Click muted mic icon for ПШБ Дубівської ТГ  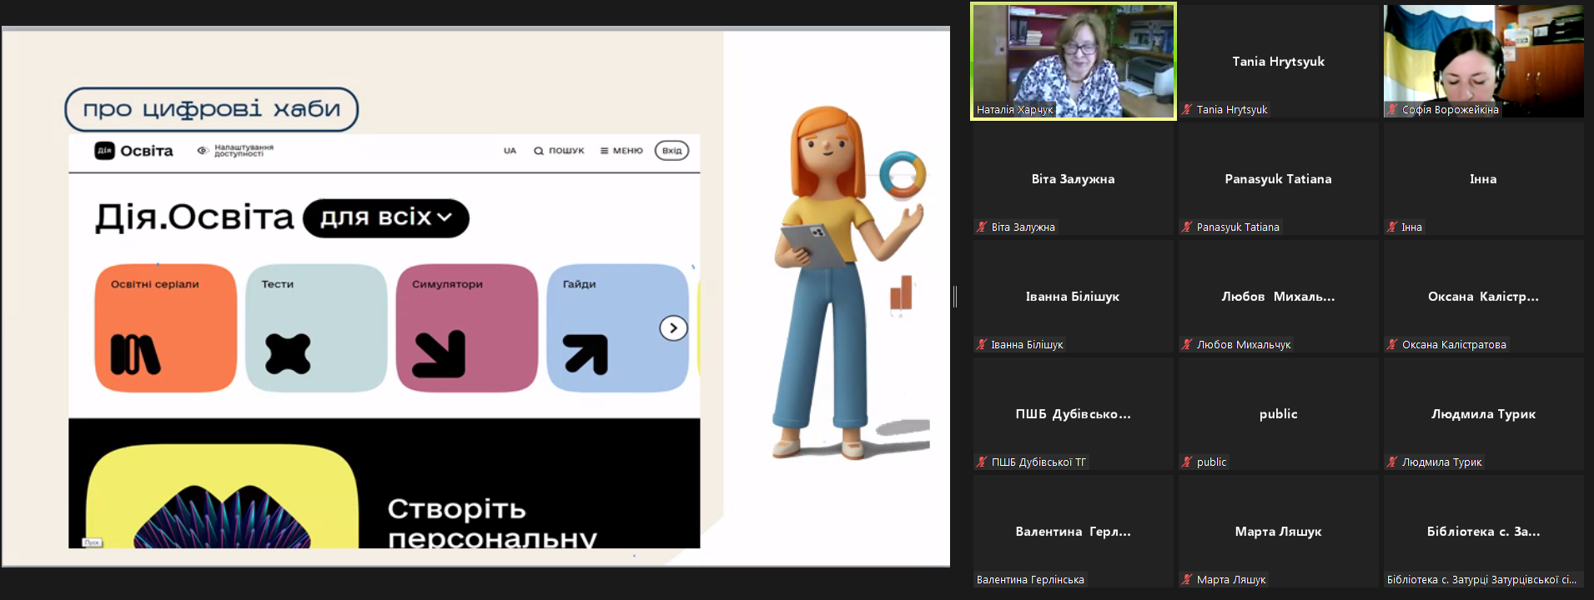(982, 462)
